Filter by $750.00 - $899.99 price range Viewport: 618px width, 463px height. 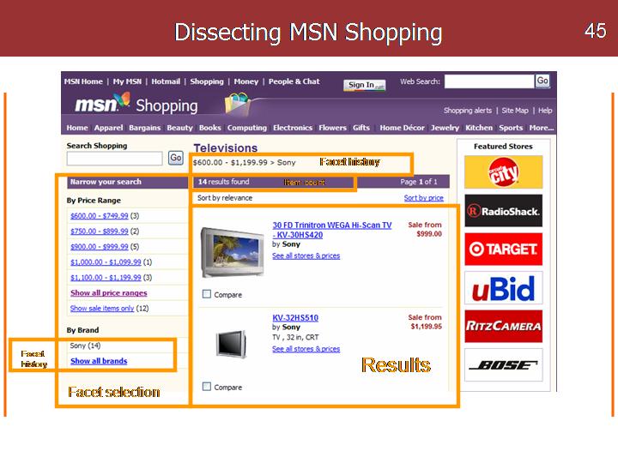coord(100,231)
